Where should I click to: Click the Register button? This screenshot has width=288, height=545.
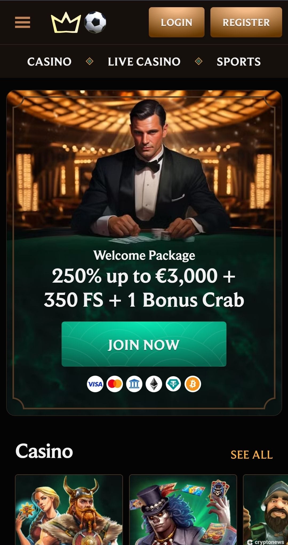246,22
